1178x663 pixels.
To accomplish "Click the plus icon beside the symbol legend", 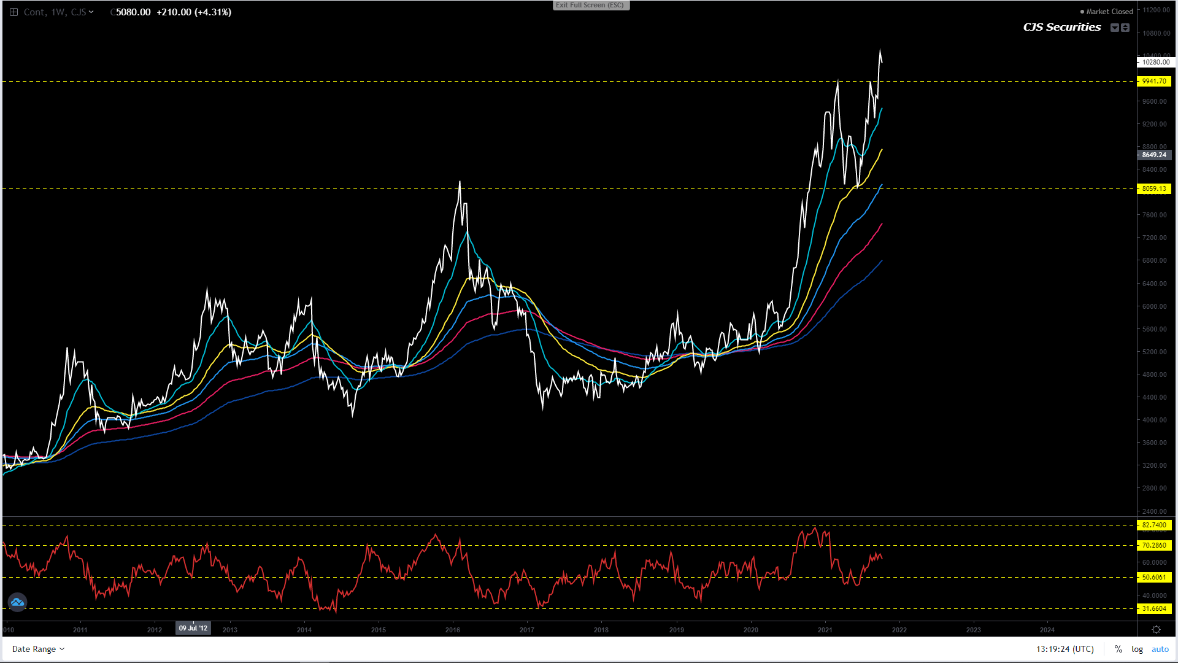I will [13, 12].
